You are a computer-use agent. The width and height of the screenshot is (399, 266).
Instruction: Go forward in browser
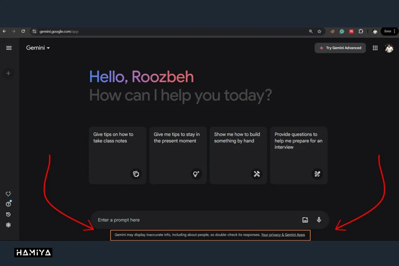click(x=14, y=31)
